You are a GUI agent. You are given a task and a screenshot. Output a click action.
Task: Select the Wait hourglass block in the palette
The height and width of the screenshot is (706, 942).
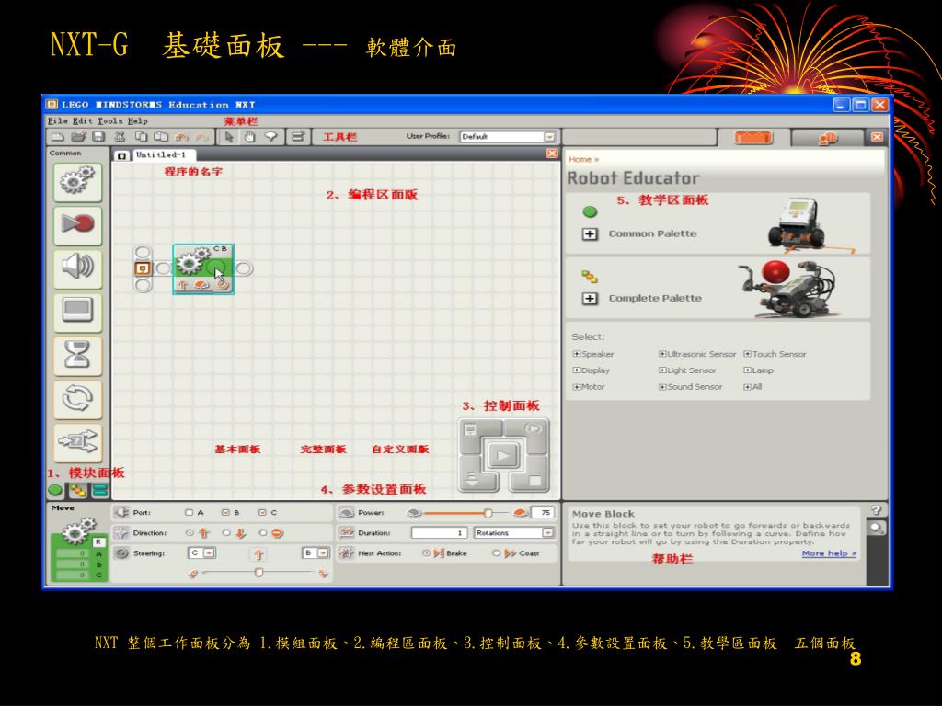pos(77,356)
